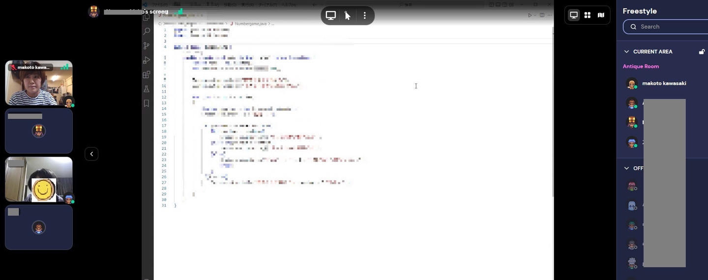The width and height of the screenshot is (708, 280).
Task: Click the Run play button in shared VS Code editor
Action: (530, 15)
